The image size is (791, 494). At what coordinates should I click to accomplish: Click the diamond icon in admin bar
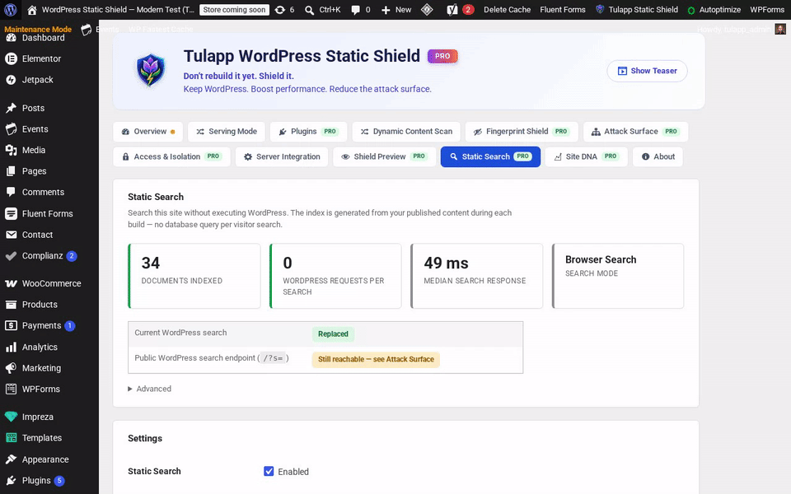[427, 10]
